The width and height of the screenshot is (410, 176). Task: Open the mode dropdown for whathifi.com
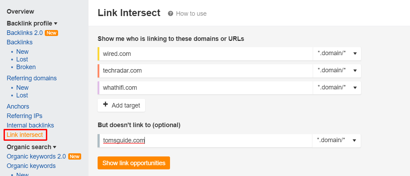pyautogui.click(x=337, y=88)
